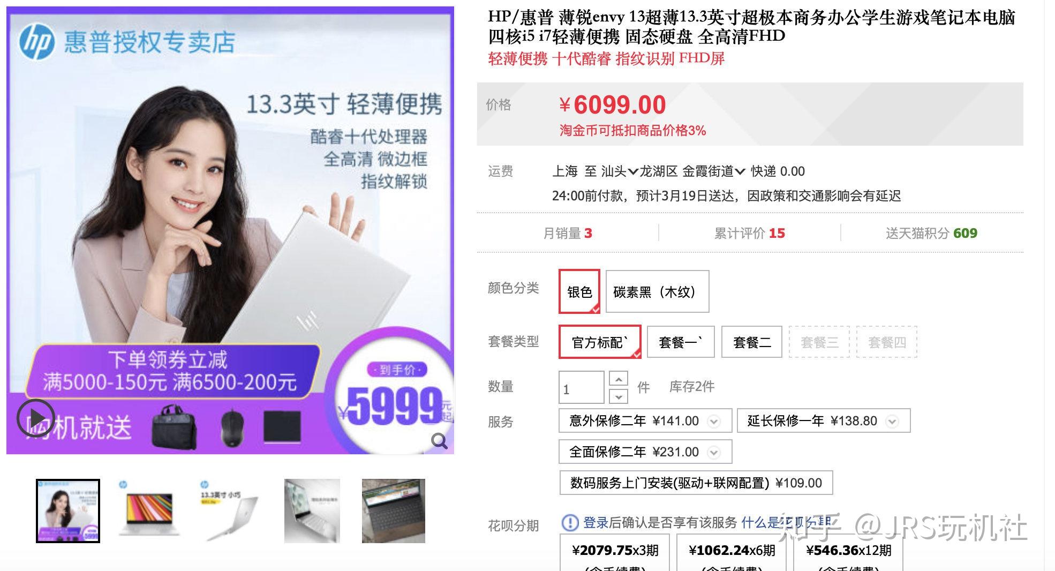Click the quantity input field

click(x=581, y=387)
